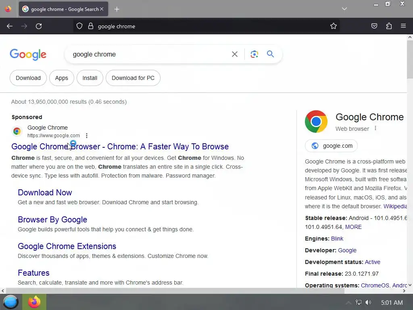Open the network tray icon

[358, 302]
